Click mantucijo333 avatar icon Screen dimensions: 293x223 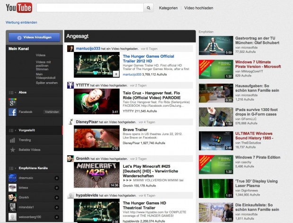pyautogui.click(x=70, y=49)
